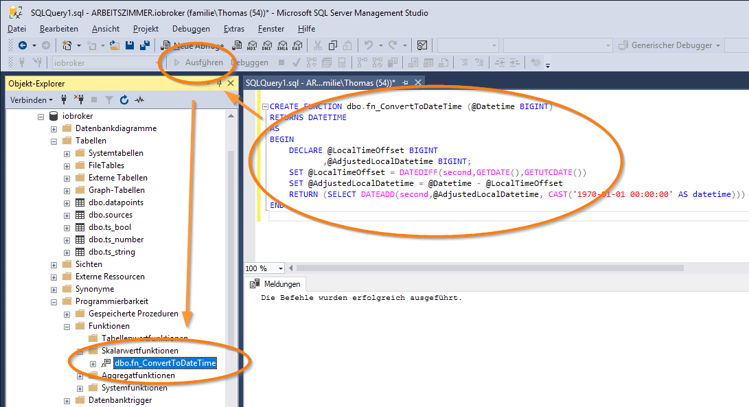The image size is (749, 407).
Task: Pin the Objekt-Explorer panel
Action: [x=219, y=83]
